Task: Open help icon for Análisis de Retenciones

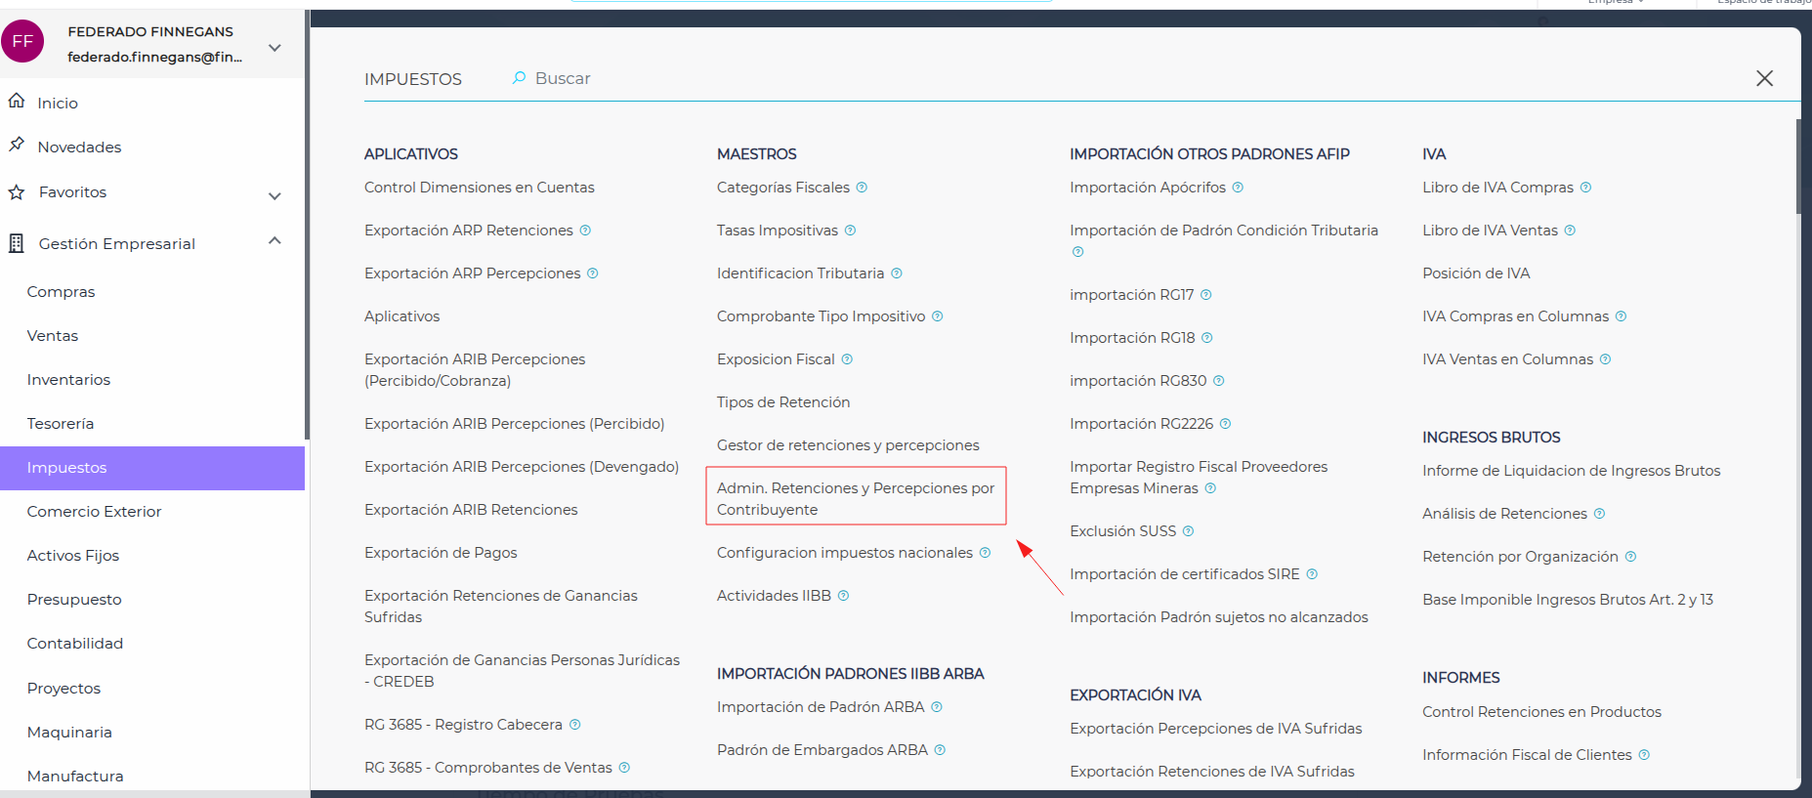Action: pos(1599,514)
